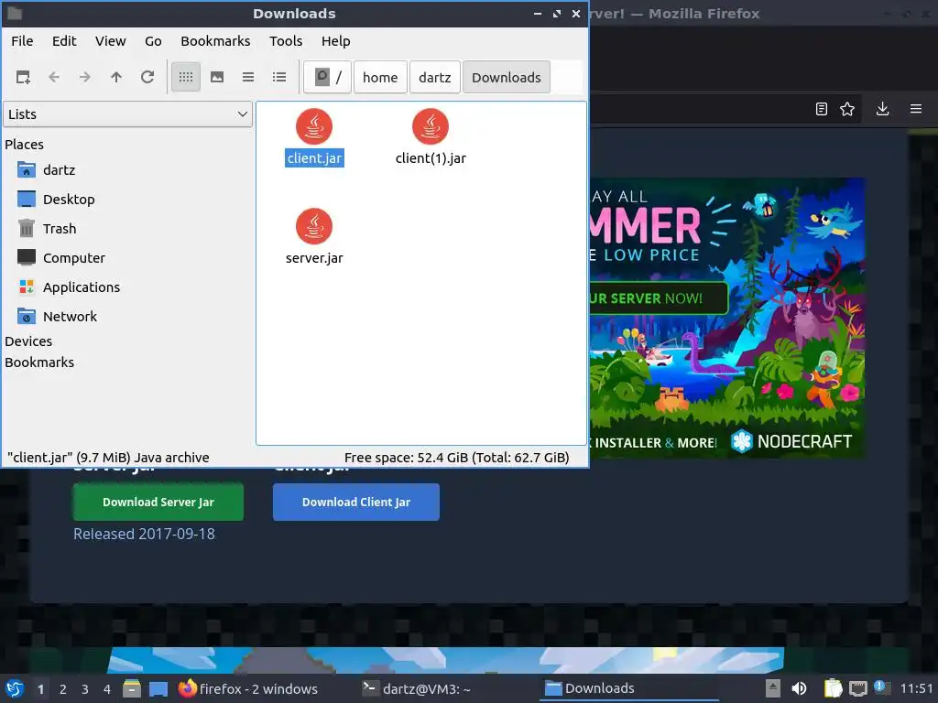938x703 pixels.
Task: Go back to the previous folder
Action: (54, 77)
